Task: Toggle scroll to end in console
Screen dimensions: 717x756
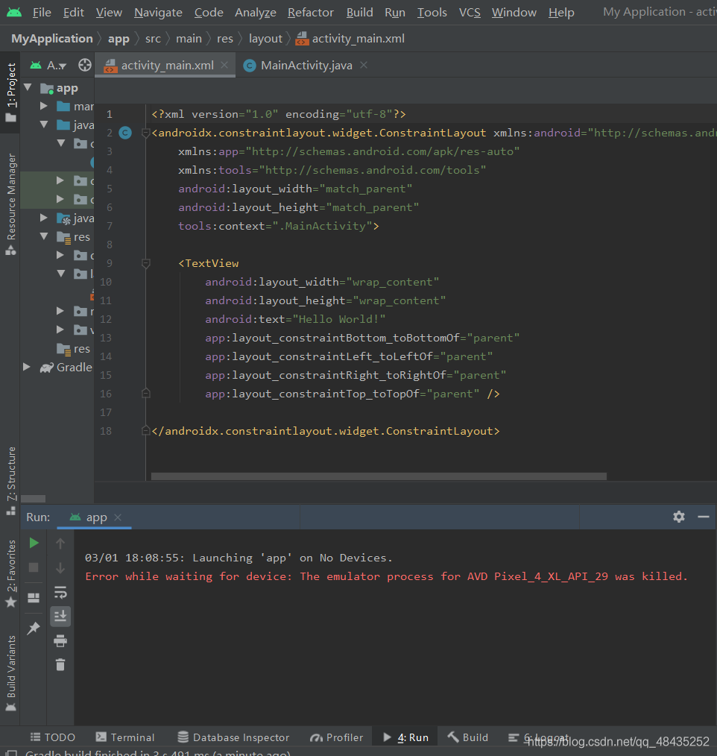Action: [60, 616]
